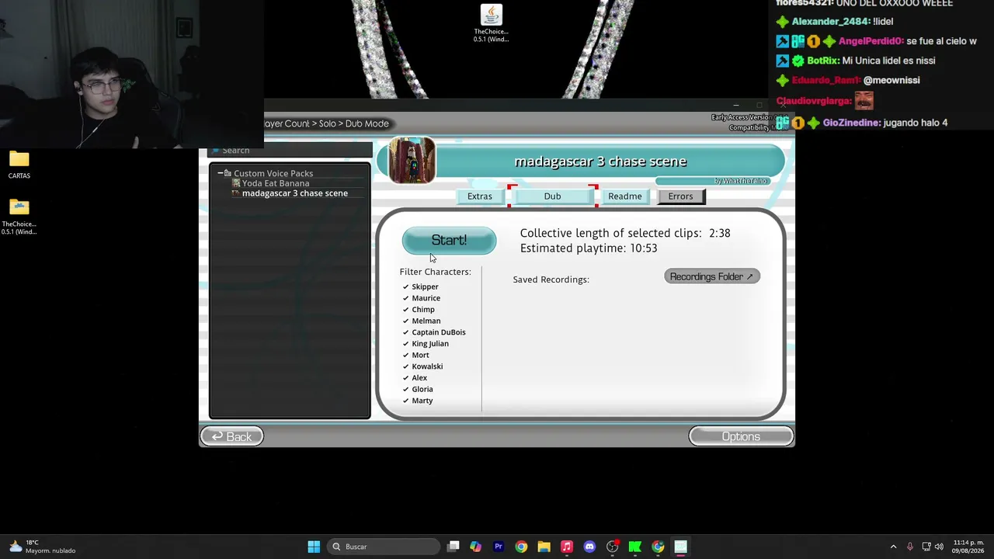The image size is (994, 559).
Task: Click the GioZinedine username in chat
Action: pos(851,123)
